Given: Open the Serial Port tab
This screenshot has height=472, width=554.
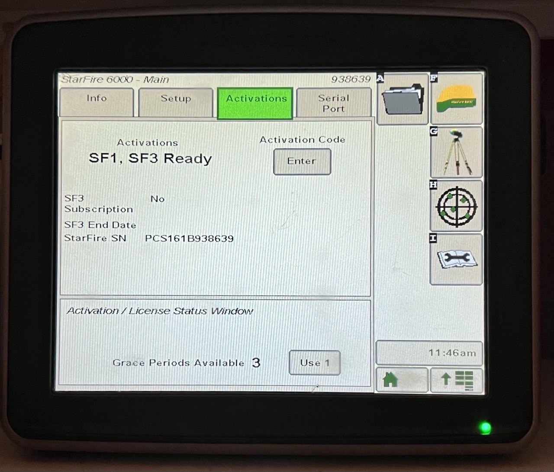Looking at the screenshot, I should pos(334,103).
